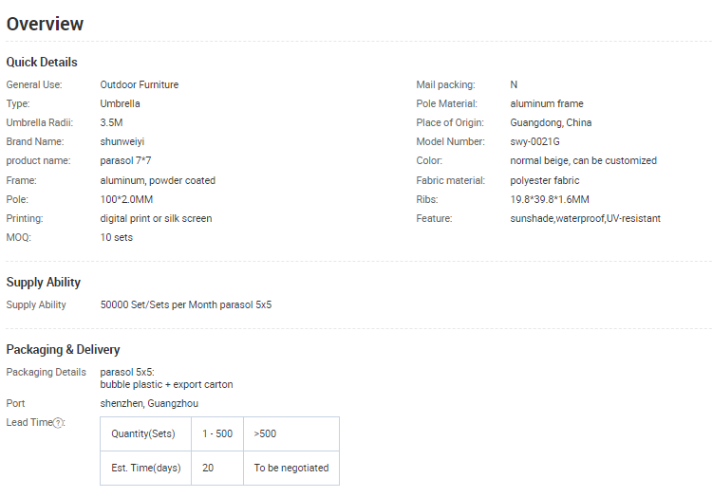The image size is (712, 497).
Task: Click the Overview heading
Action: coord(45,24)
